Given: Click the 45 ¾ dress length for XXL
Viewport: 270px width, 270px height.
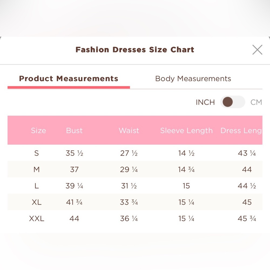Looking at the screenshot, I should 247,218.
